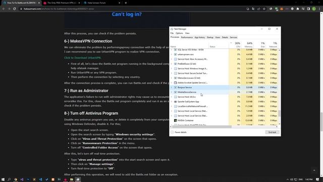
Task: Open the Performance tab in Task Manager
Action: [187, 37]
